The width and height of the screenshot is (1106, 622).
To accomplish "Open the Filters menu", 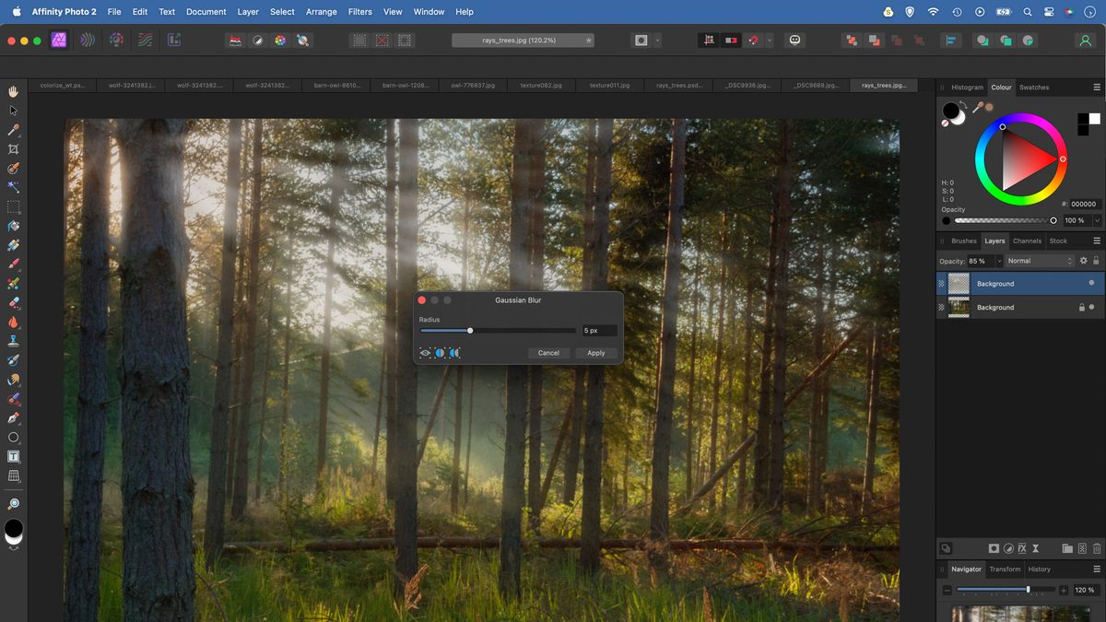I will 359,11.
